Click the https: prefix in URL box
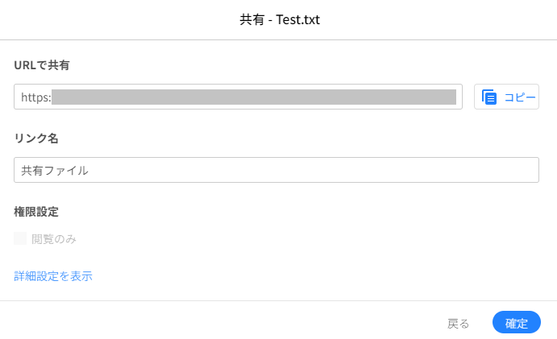 coord(36,97)
